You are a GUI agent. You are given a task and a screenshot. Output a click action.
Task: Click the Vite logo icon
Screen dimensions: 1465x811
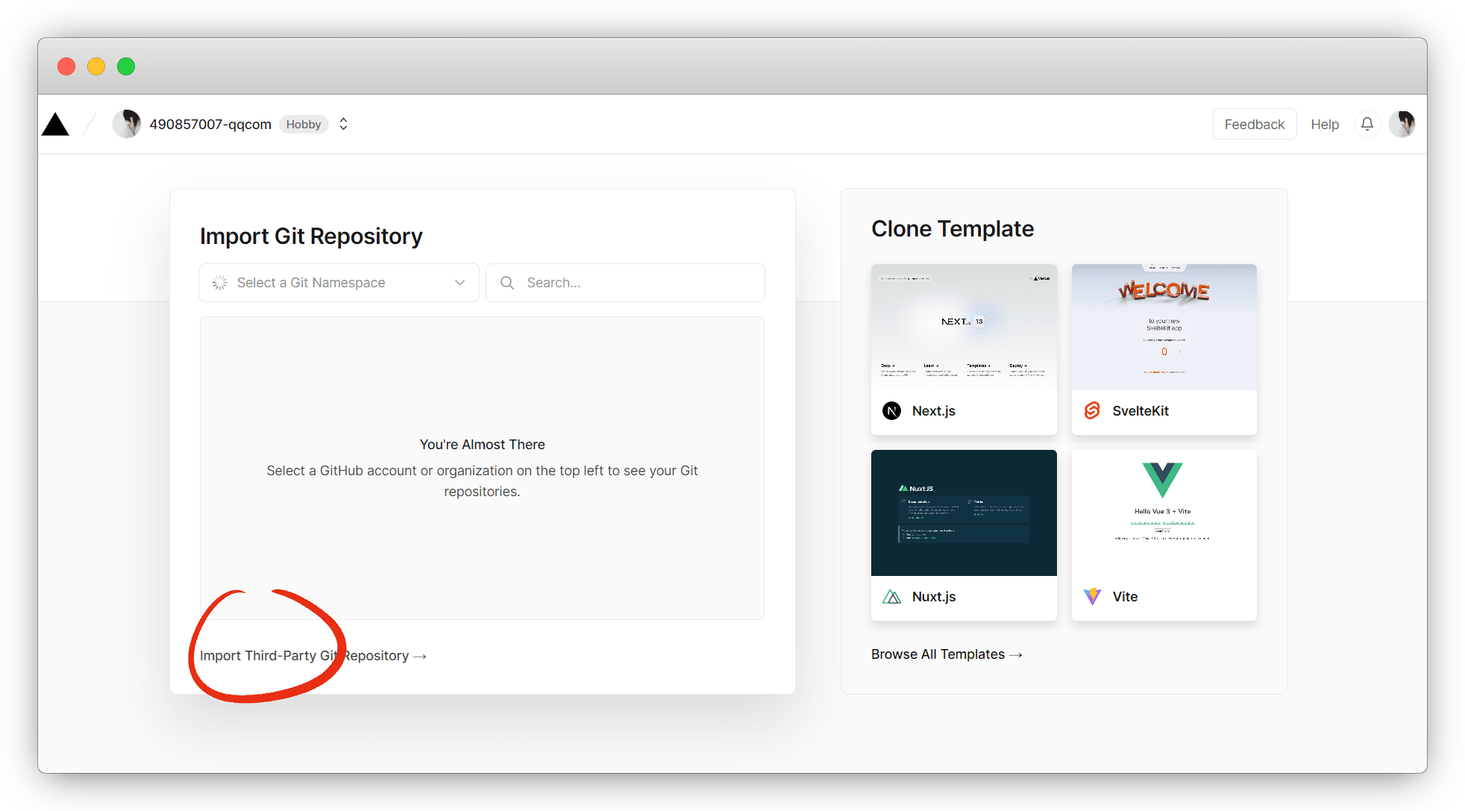1092,596
